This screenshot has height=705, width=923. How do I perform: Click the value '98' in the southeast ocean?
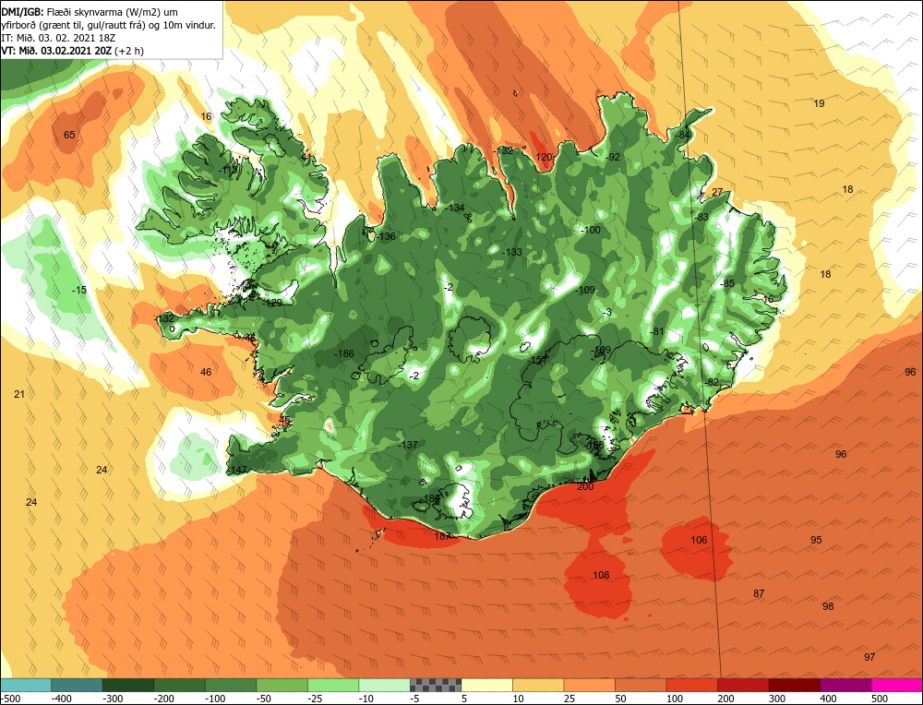click(x=828, y=606)
